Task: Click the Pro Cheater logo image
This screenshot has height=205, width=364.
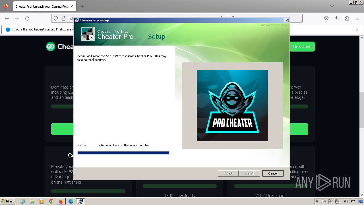Action: (232, 106)
